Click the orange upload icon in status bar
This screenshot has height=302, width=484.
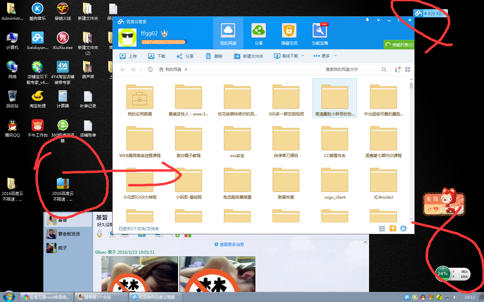pyautogui.click(x=393, y=229)
